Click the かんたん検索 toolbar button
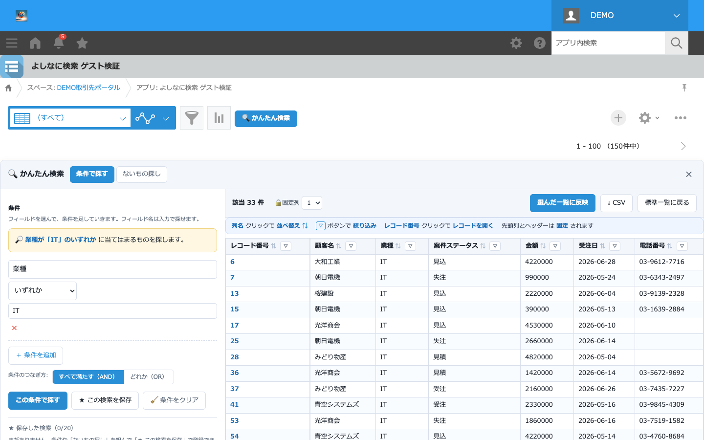The height and width of the screenshot is (440, 704). point(266,118)
